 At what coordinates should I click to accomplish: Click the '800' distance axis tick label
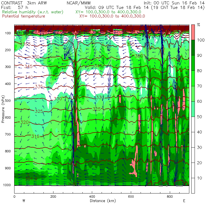pyautogui.click(x=170, y=197)
